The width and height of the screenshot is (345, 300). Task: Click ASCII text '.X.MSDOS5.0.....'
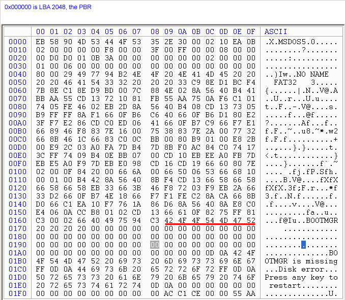[301, 42]
